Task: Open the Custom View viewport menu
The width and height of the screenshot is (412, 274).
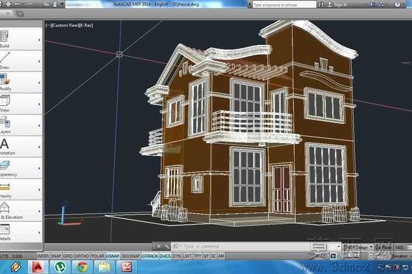Action: pyautogui.click(x=66, y=26)
